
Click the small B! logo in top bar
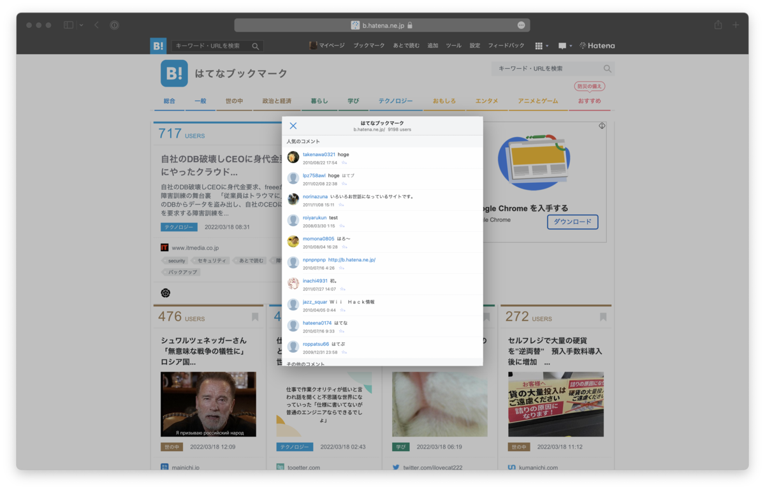tap(158, 46)
